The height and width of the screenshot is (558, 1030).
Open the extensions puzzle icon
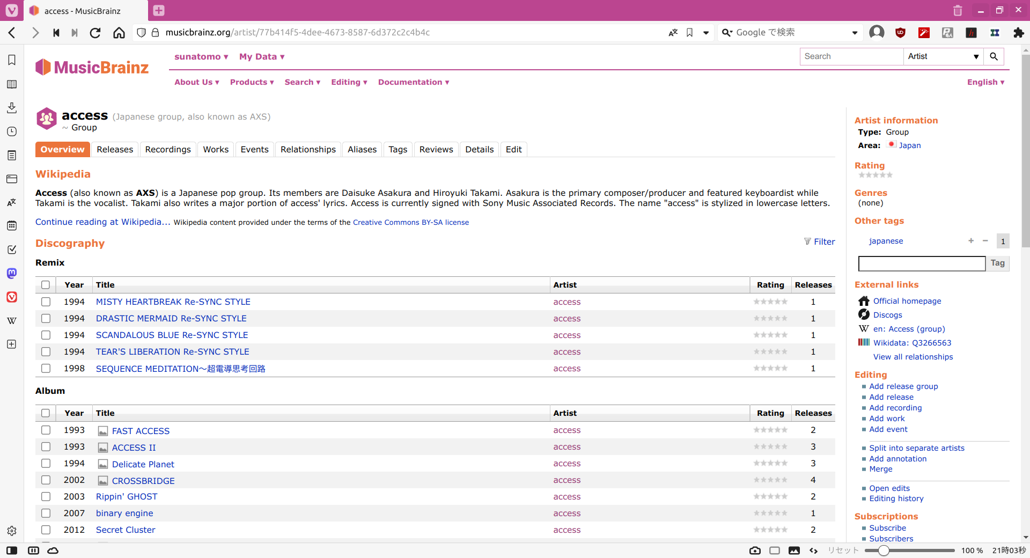[x=1019, y=33]
